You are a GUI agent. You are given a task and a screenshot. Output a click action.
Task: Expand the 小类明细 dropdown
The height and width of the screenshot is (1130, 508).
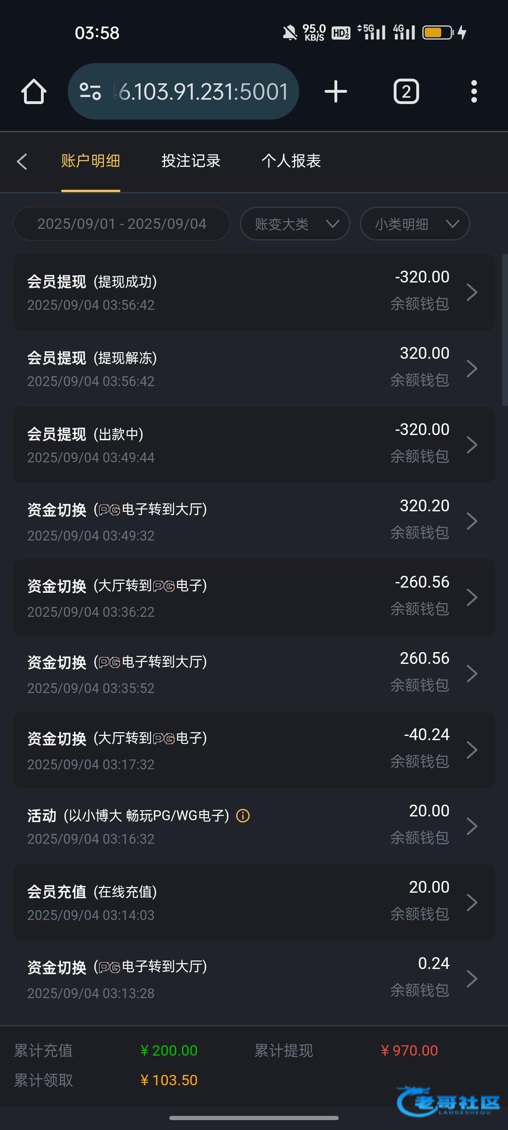point(414,224)
